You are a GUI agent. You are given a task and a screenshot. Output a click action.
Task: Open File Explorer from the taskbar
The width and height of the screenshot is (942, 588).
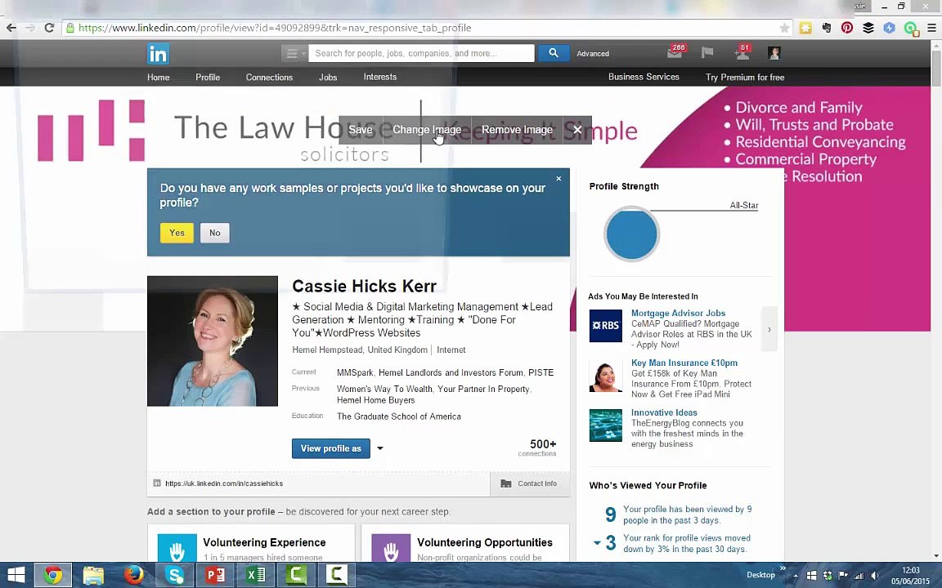93,576
